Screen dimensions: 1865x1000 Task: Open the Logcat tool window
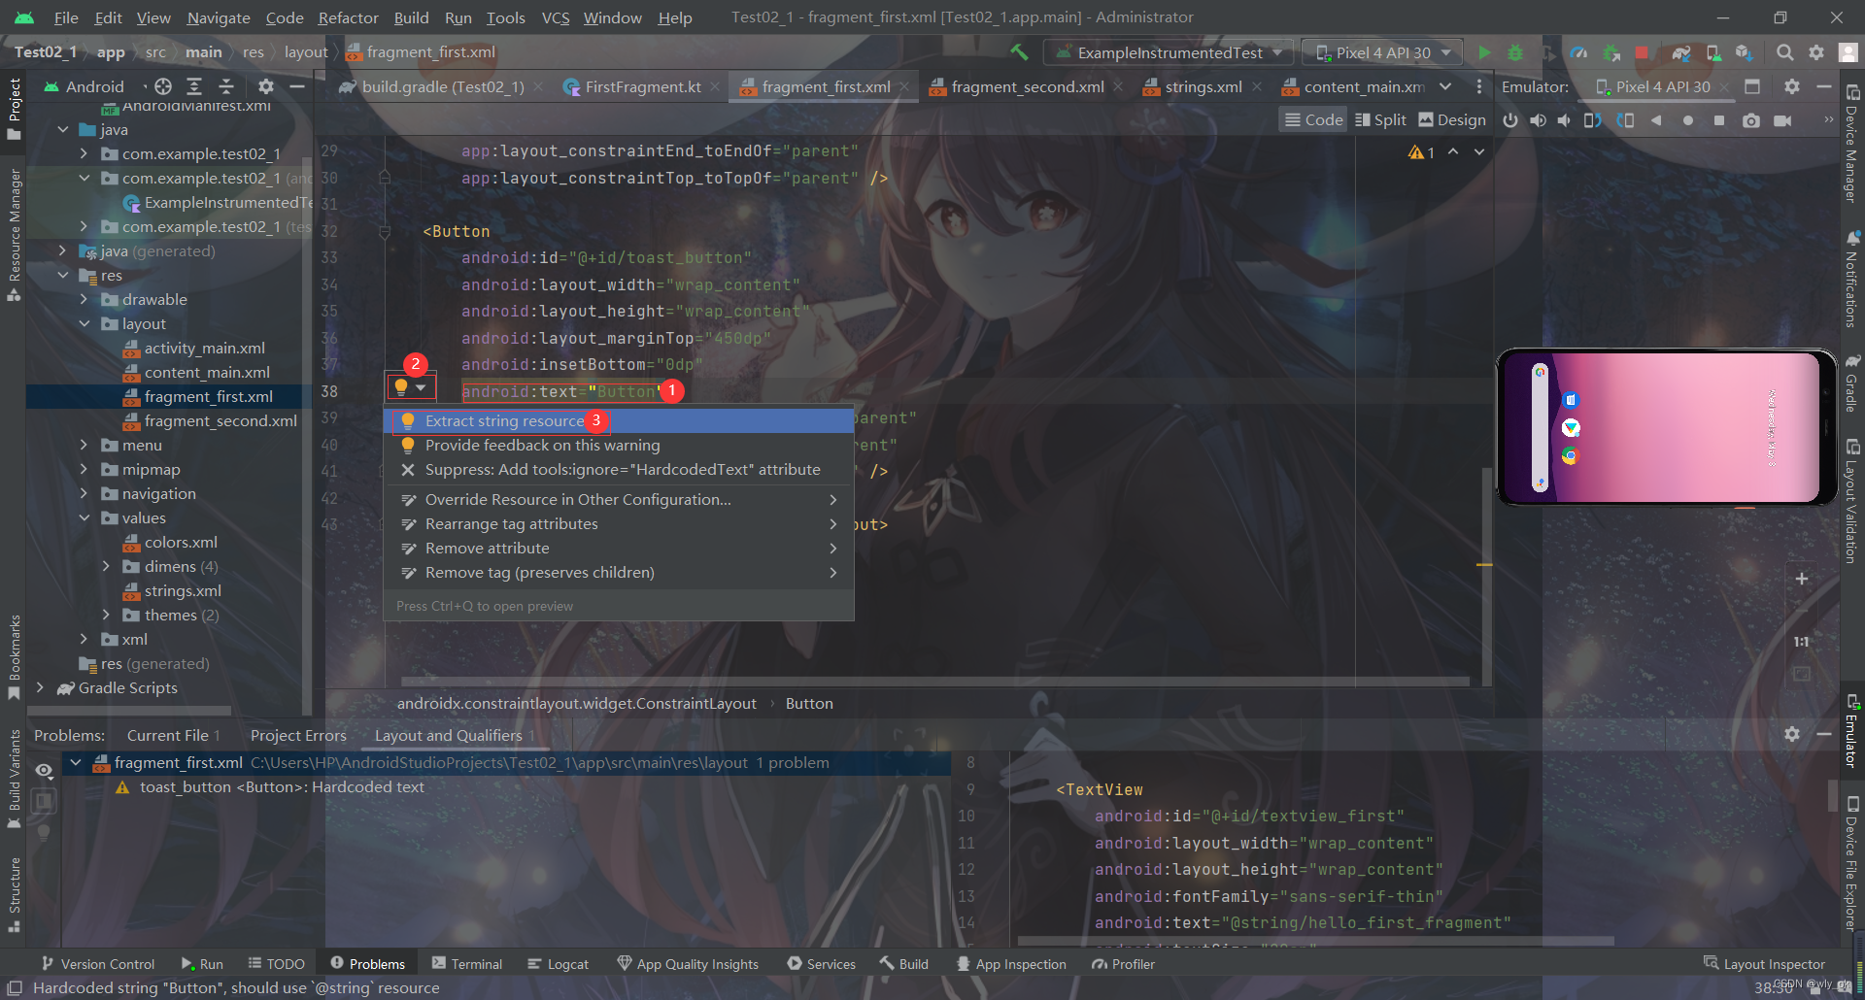[x=558, y=964]
